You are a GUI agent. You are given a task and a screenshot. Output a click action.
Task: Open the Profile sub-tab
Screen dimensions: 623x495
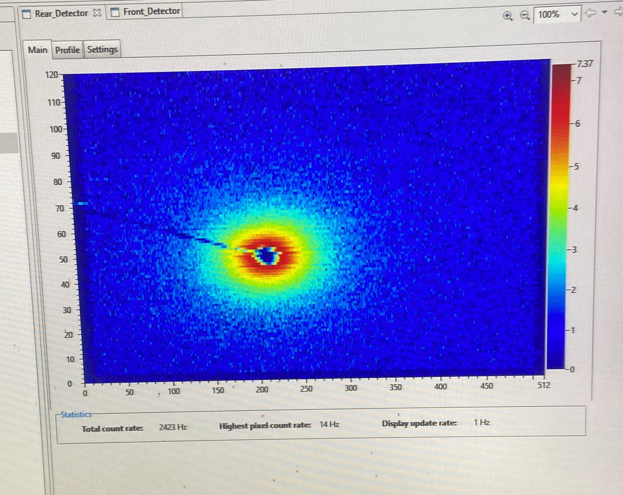click(x=67, y=50)
